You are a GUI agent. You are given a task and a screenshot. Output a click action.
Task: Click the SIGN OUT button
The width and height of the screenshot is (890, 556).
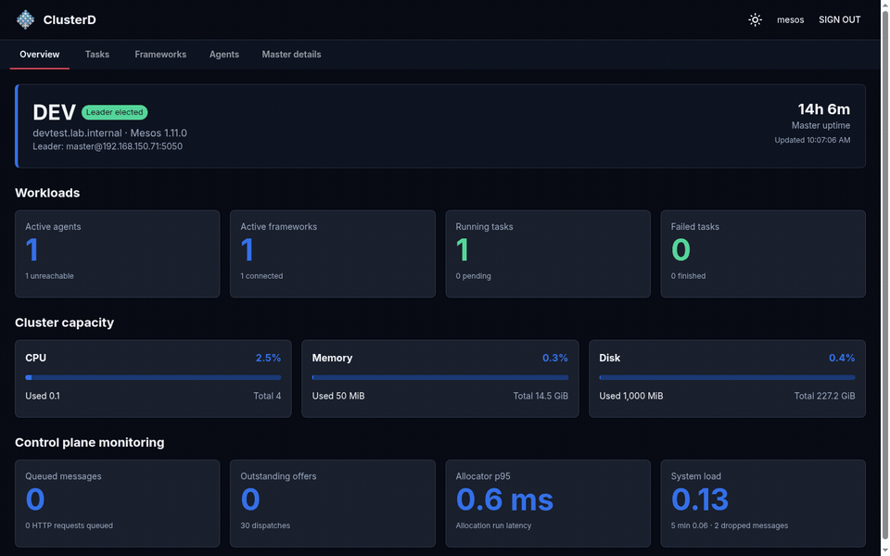tap(839, 19)
